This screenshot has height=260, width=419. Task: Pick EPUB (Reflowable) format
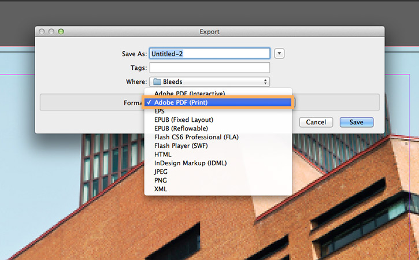pos(218,128)
